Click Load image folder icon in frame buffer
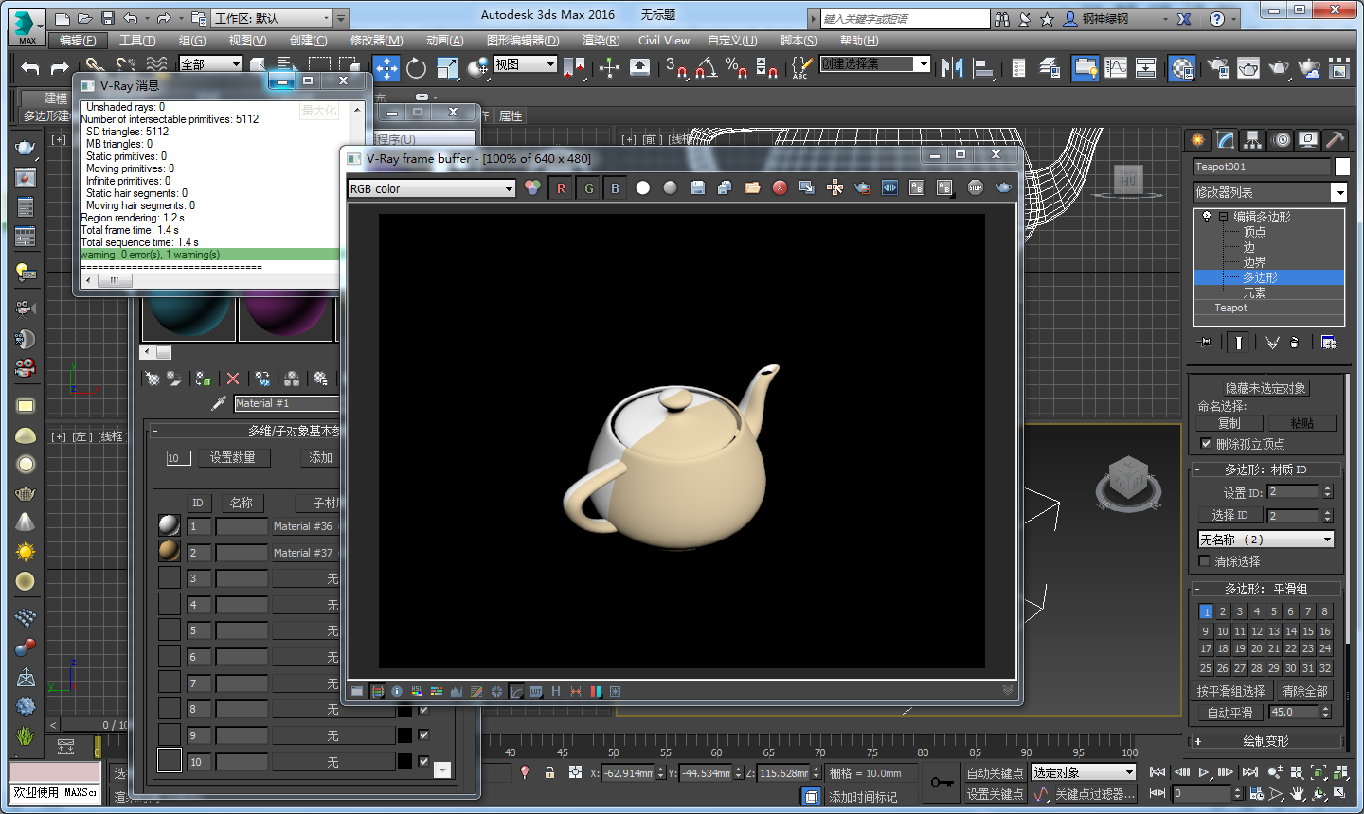The width and height of the screenshot is (1364, 814). [753, 187]
